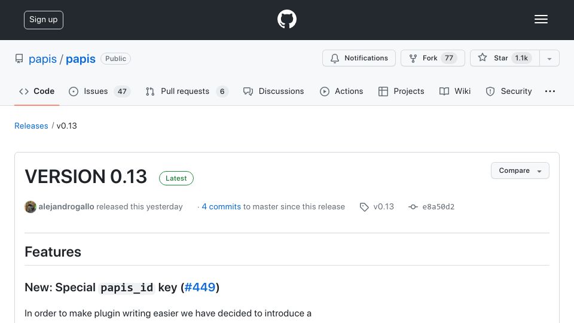This screenshot has height=323, width=574.
Task: Open the hamburger navigation menu
Action: [x=541, y=19]
